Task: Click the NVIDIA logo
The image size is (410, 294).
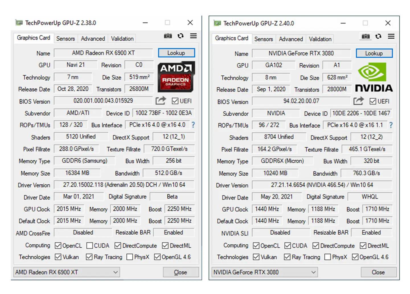Action: point(374,77)
